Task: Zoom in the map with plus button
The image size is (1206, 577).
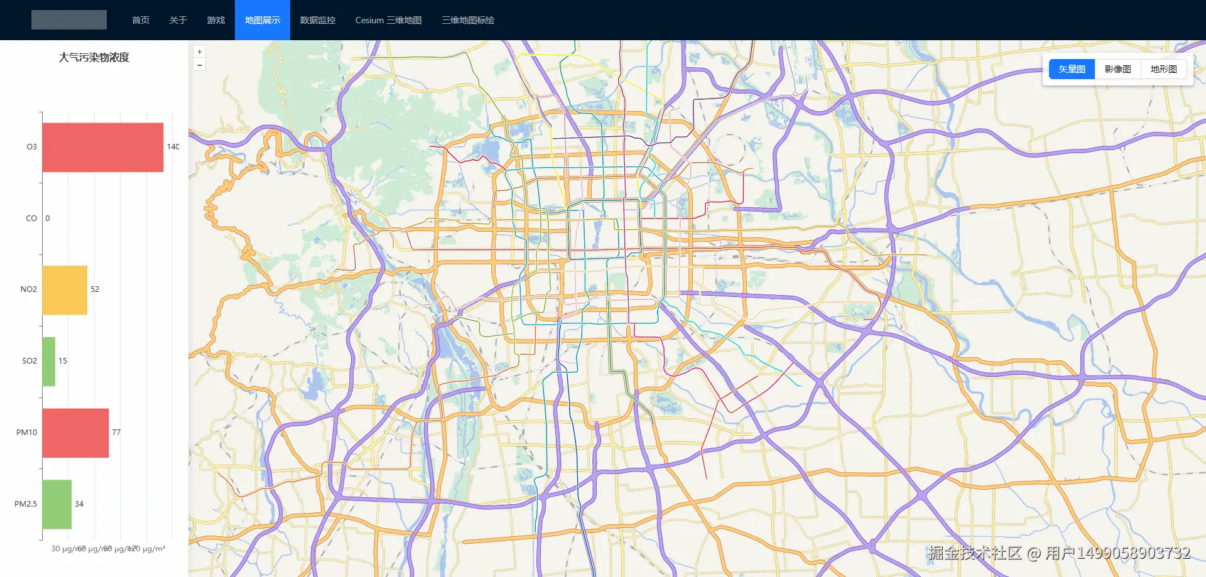Action: pyautogui.click(x=199, y=52)
